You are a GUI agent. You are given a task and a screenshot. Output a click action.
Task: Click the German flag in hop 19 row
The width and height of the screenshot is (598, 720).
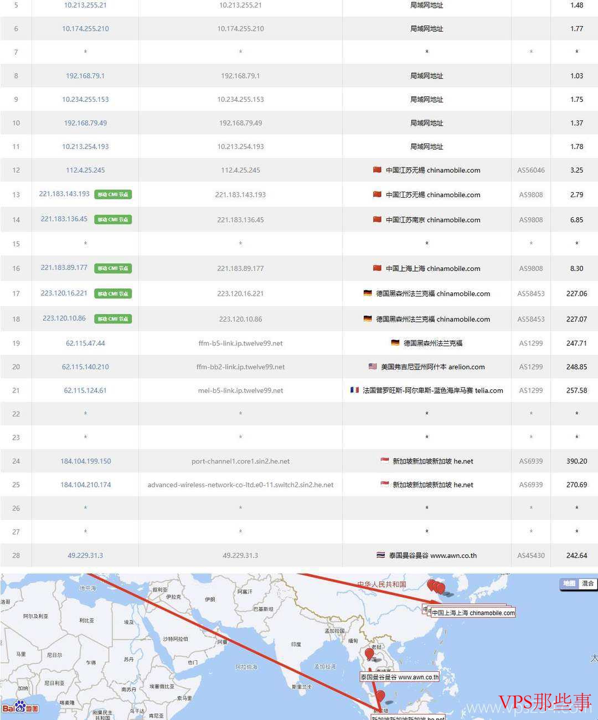tap(395, 342)
